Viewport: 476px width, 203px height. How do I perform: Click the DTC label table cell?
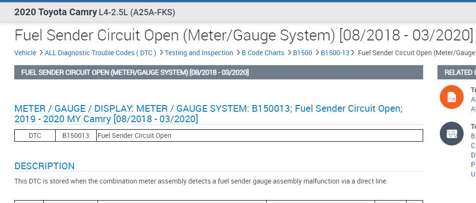point(35,135)
